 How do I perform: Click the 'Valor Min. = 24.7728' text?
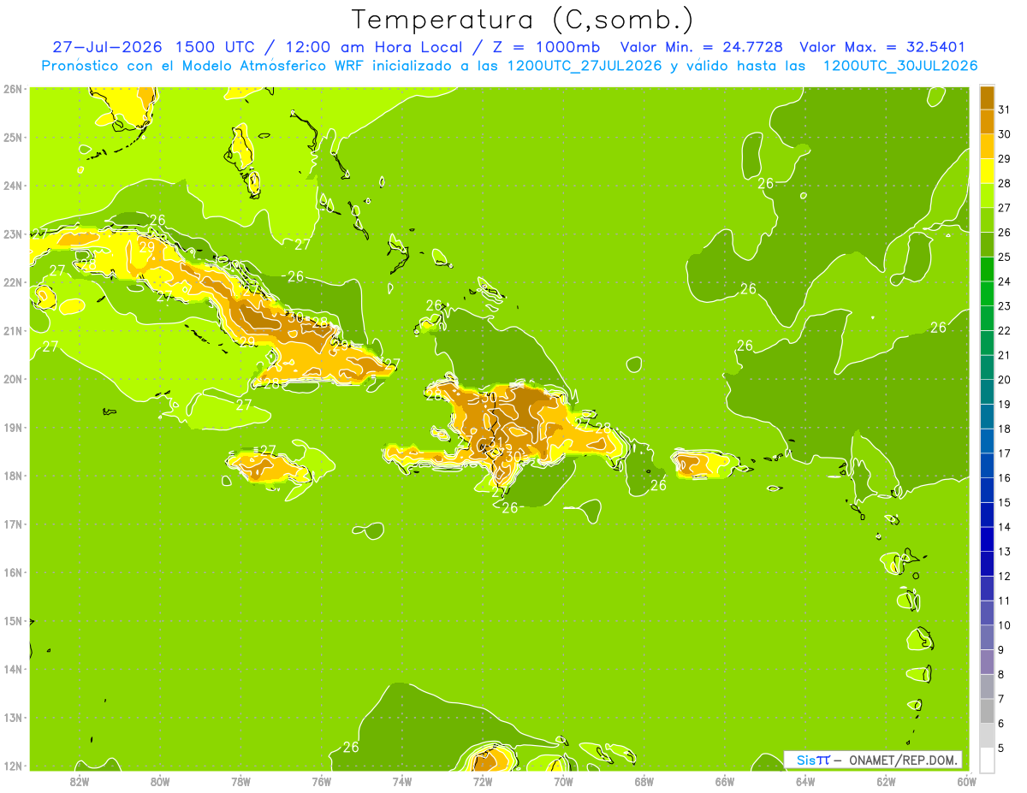click(x=700, y=47)
